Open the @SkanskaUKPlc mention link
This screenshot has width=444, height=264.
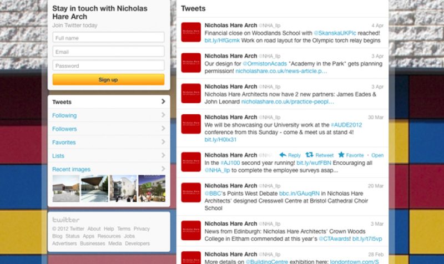[335, 33]
